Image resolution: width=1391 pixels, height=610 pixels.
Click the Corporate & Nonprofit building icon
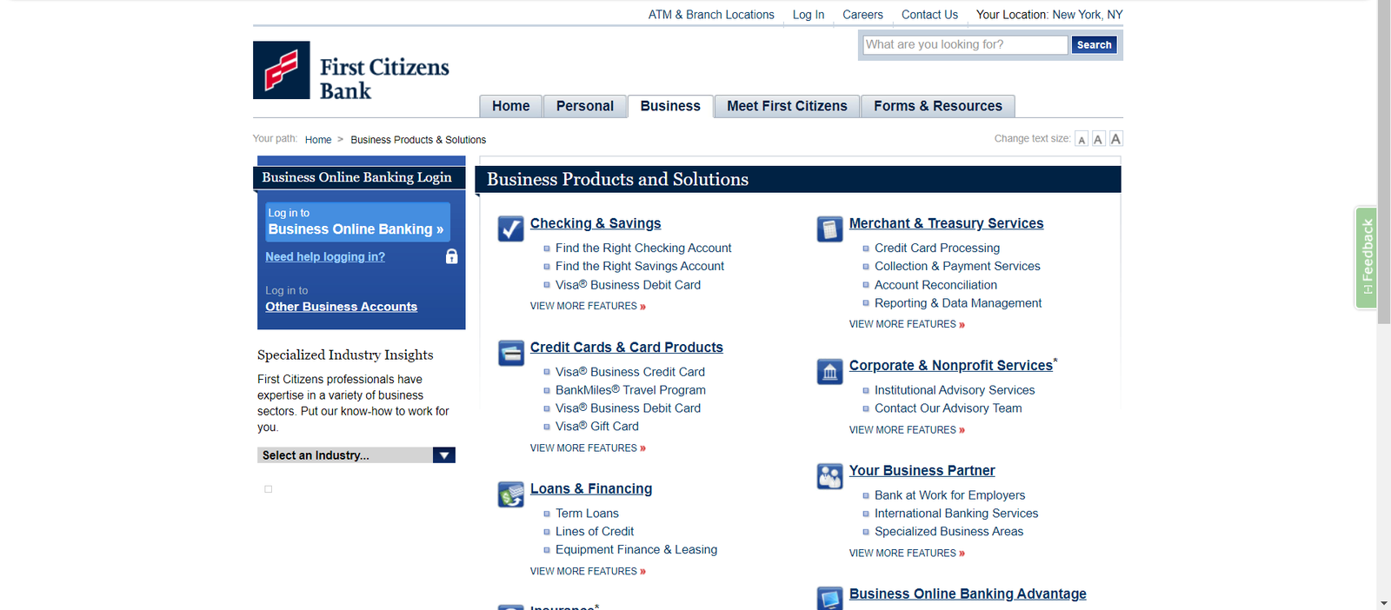pos(829,372)
